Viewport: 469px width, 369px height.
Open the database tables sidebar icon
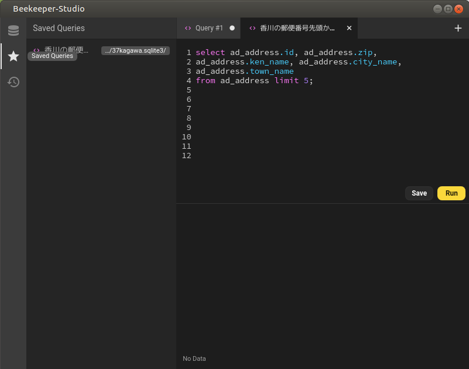pos(13,30)
